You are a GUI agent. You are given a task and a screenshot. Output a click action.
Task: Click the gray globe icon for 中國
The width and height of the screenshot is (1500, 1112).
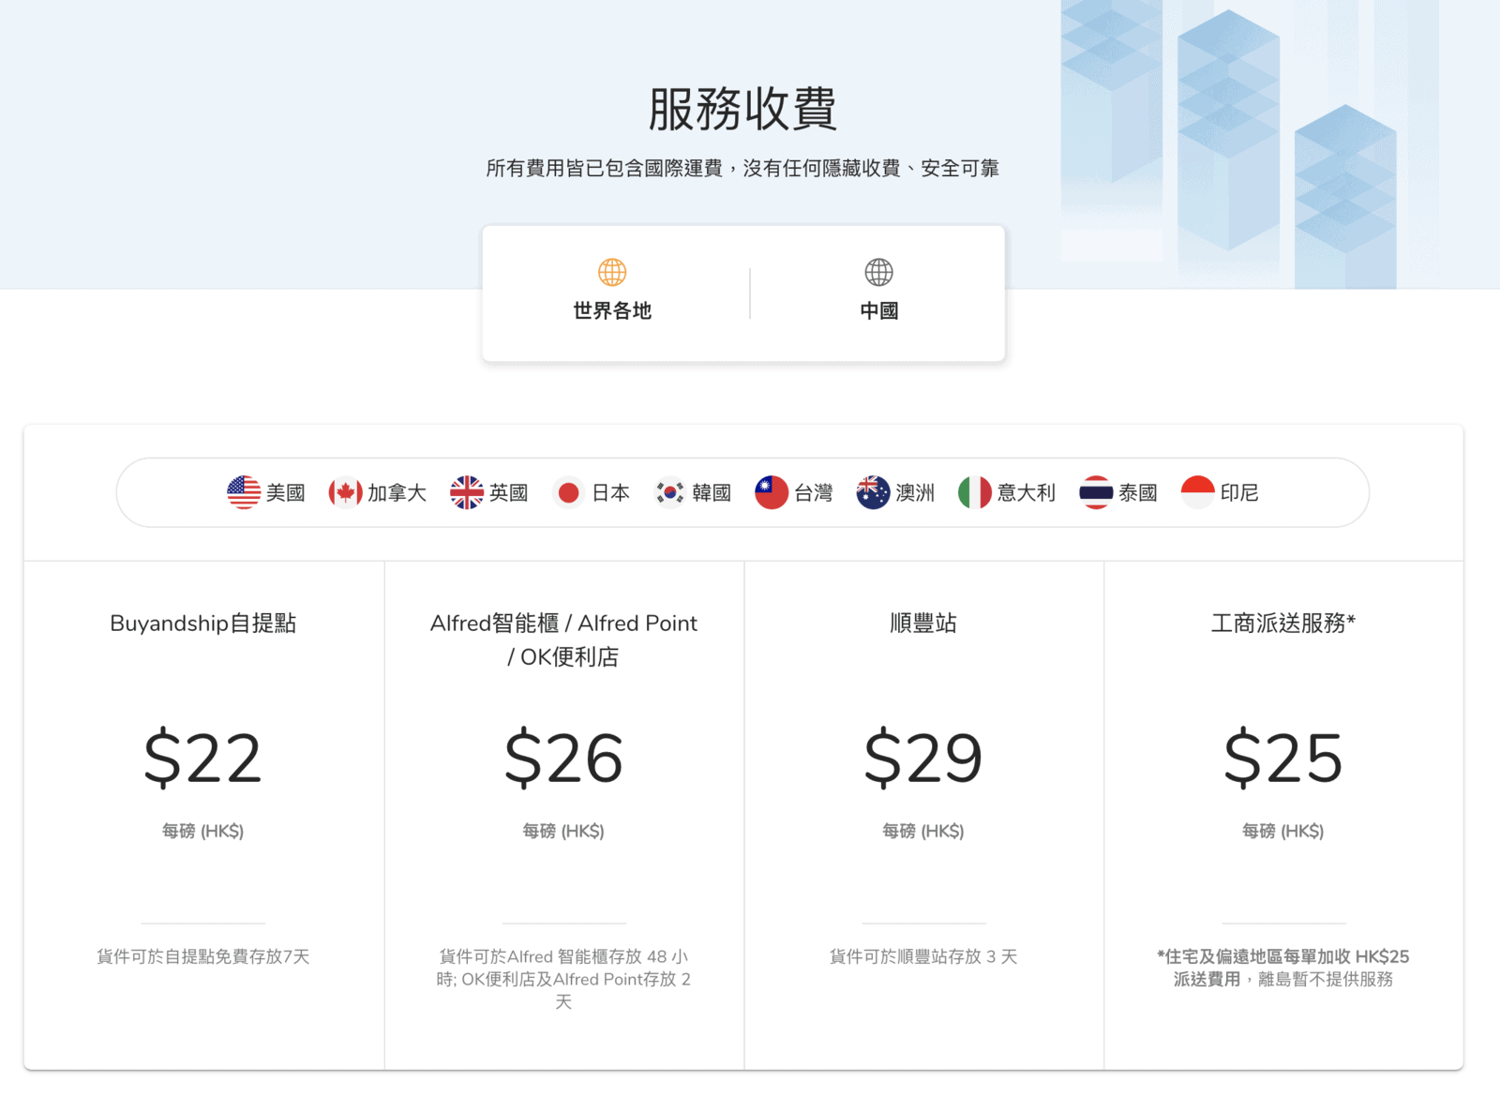(x=878, y=272)
